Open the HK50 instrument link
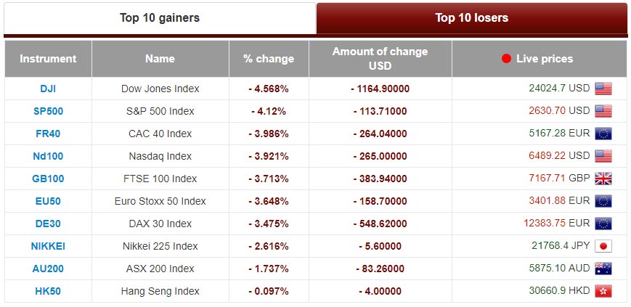The width and height of the screenshot is (631, 307). (x=48, y=291)
